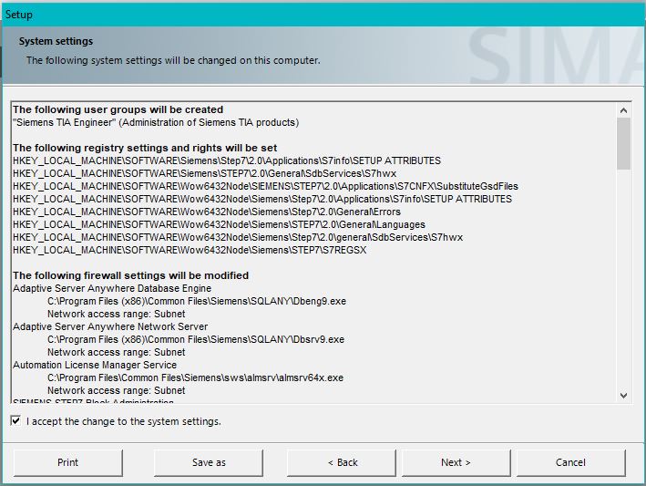Select the Dbeng9.exe file path line

(x=196, y=301)
